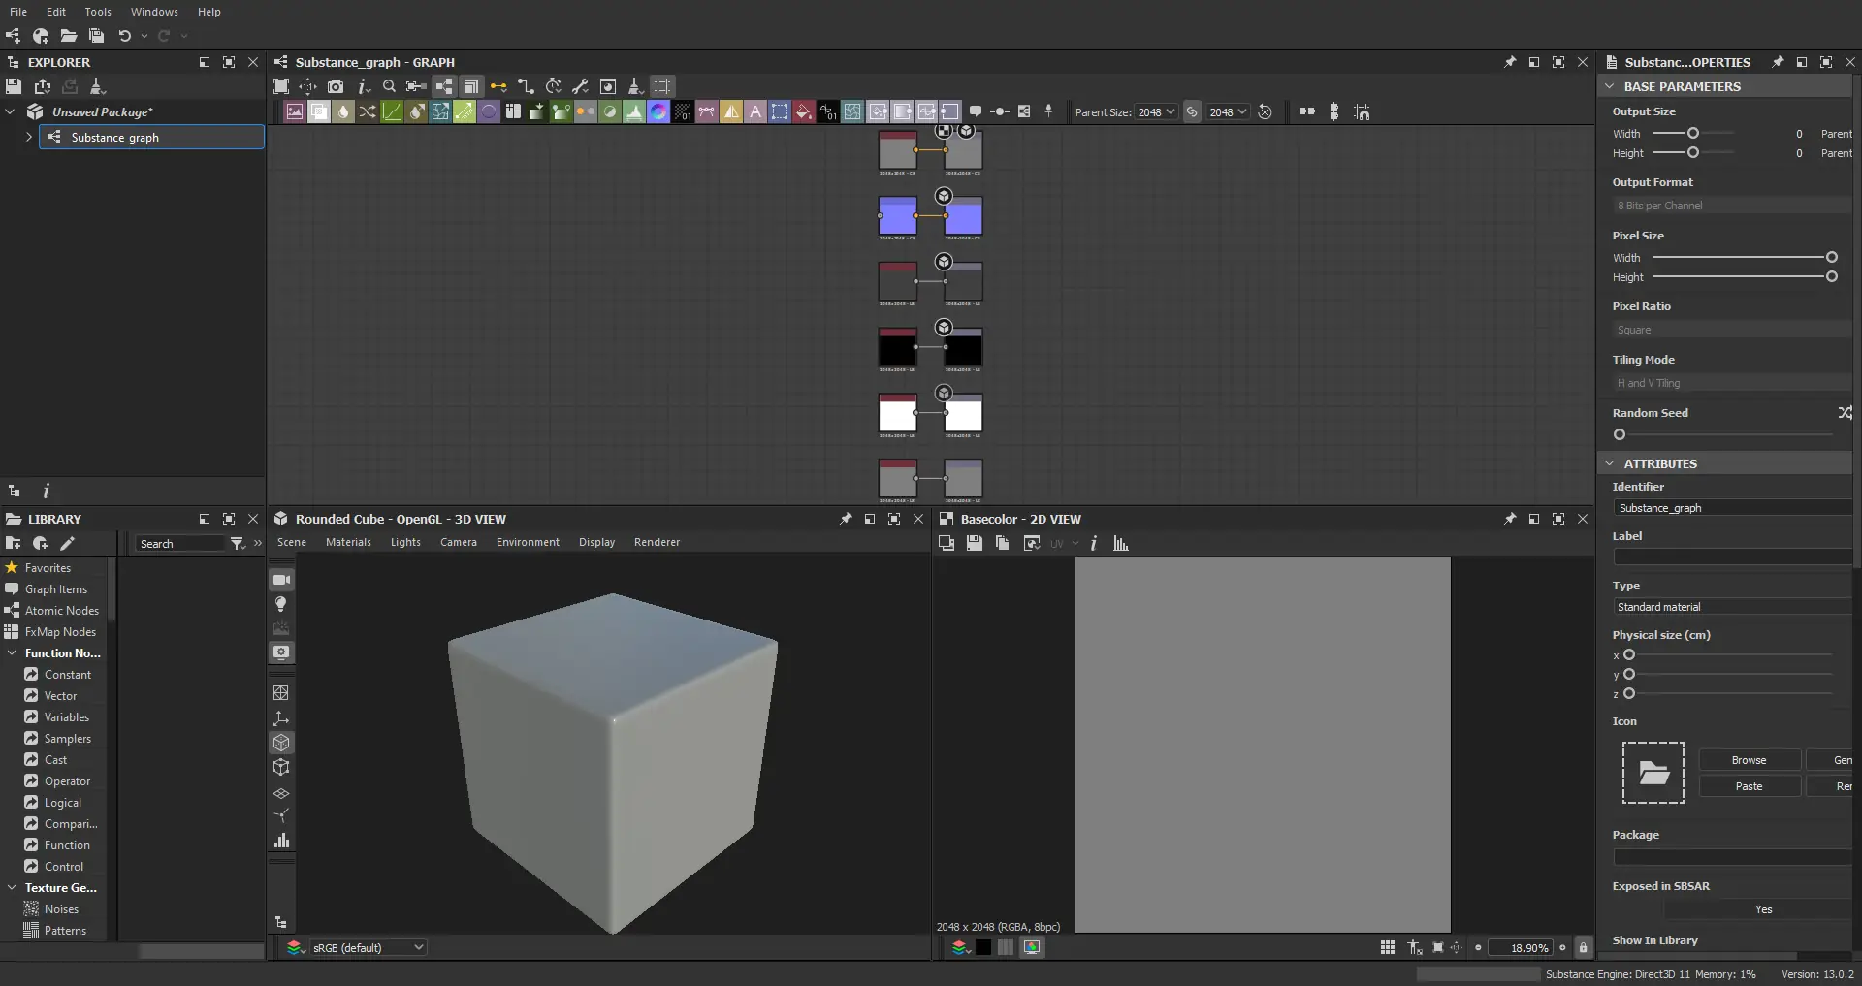Open the Tools menu
The image size is (1862, 986).
97,12
